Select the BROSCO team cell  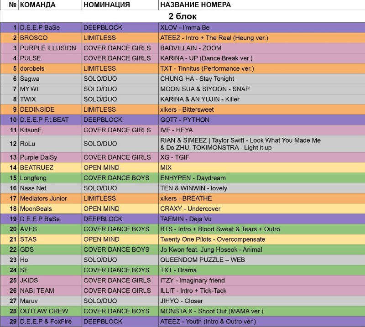50,38
